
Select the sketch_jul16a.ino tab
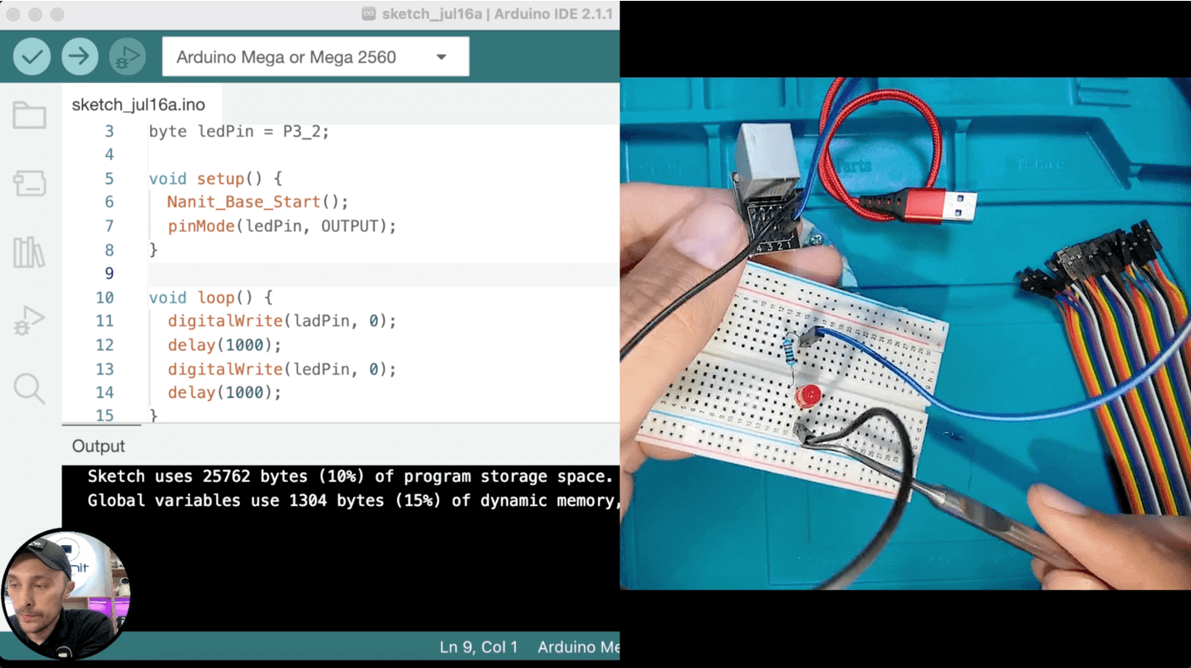(138, 105)
